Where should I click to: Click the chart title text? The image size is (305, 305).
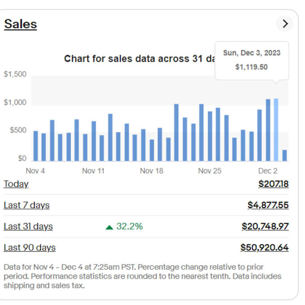coord(139,59)
